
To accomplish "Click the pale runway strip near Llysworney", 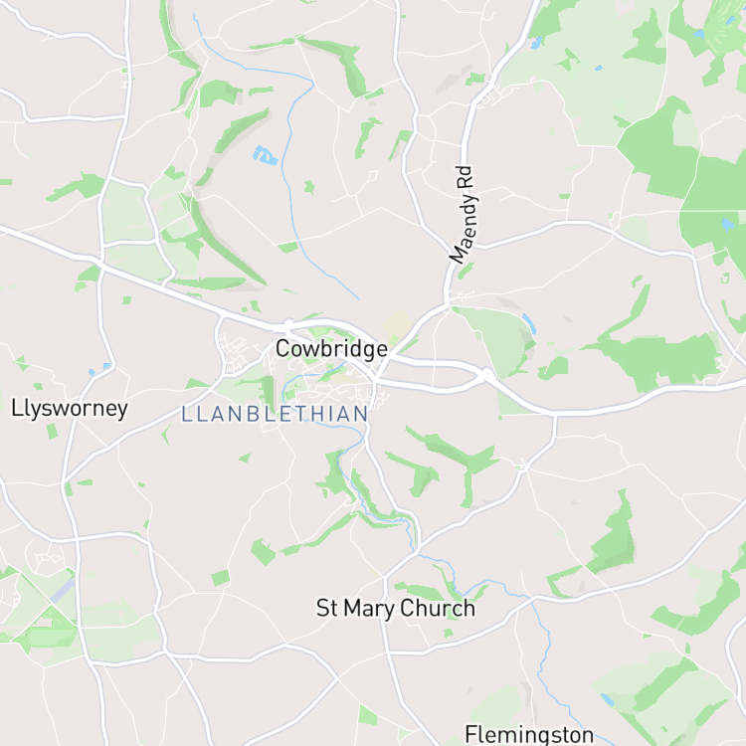I will (x=64, y=591).
